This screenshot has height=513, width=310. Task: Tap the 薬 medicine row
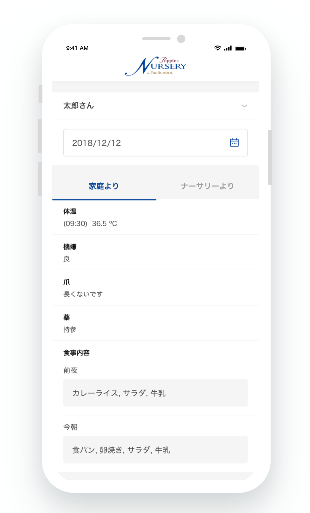click(x=155, y=323)
